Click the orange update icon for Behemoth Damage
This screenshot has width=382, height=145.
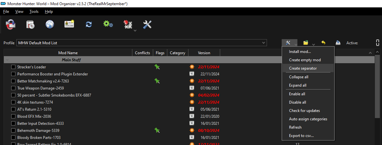[x=192, y=130]
